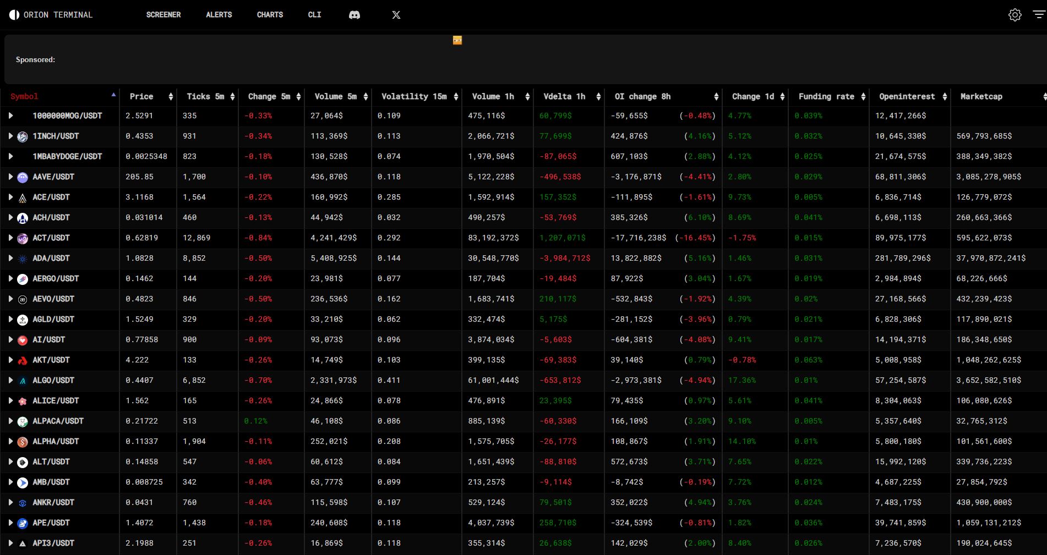The image size is (1047, 555).
Task: Toggle sort on Volume 5m column
Action: (366, 97)
